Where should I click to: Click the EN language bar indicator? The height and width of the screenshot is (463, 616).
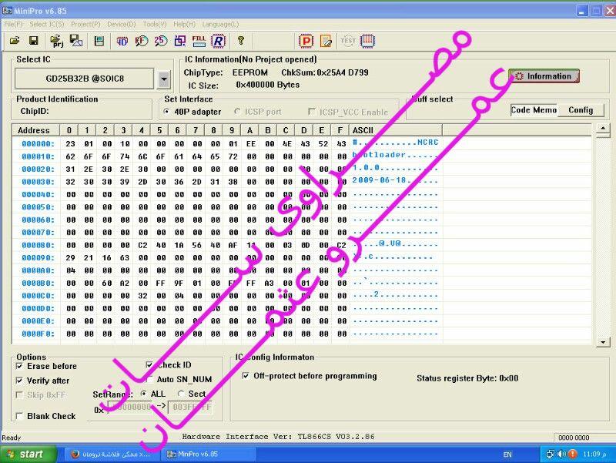tap(507, 455)
